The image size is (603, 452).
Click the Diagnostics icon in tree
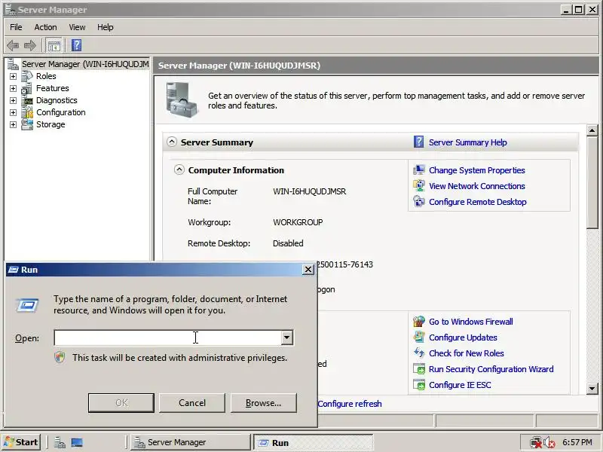pos(27,100)
